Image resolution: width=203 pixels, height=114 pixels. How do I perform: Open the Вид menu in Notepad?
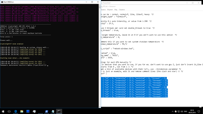(116, 9)
